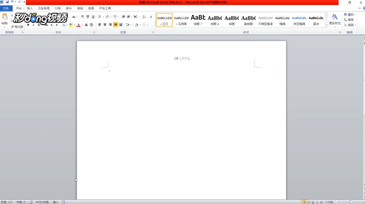This screenshot has height=204, width=365.
Task: Click the decrease indent icon
Action: [x=123, y=17]
